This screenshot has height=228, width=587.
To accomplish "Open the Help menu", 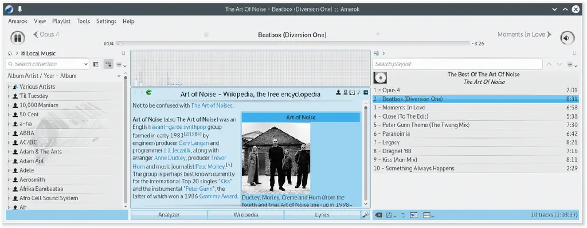I will pyautogui.click(x=128, y=21).
